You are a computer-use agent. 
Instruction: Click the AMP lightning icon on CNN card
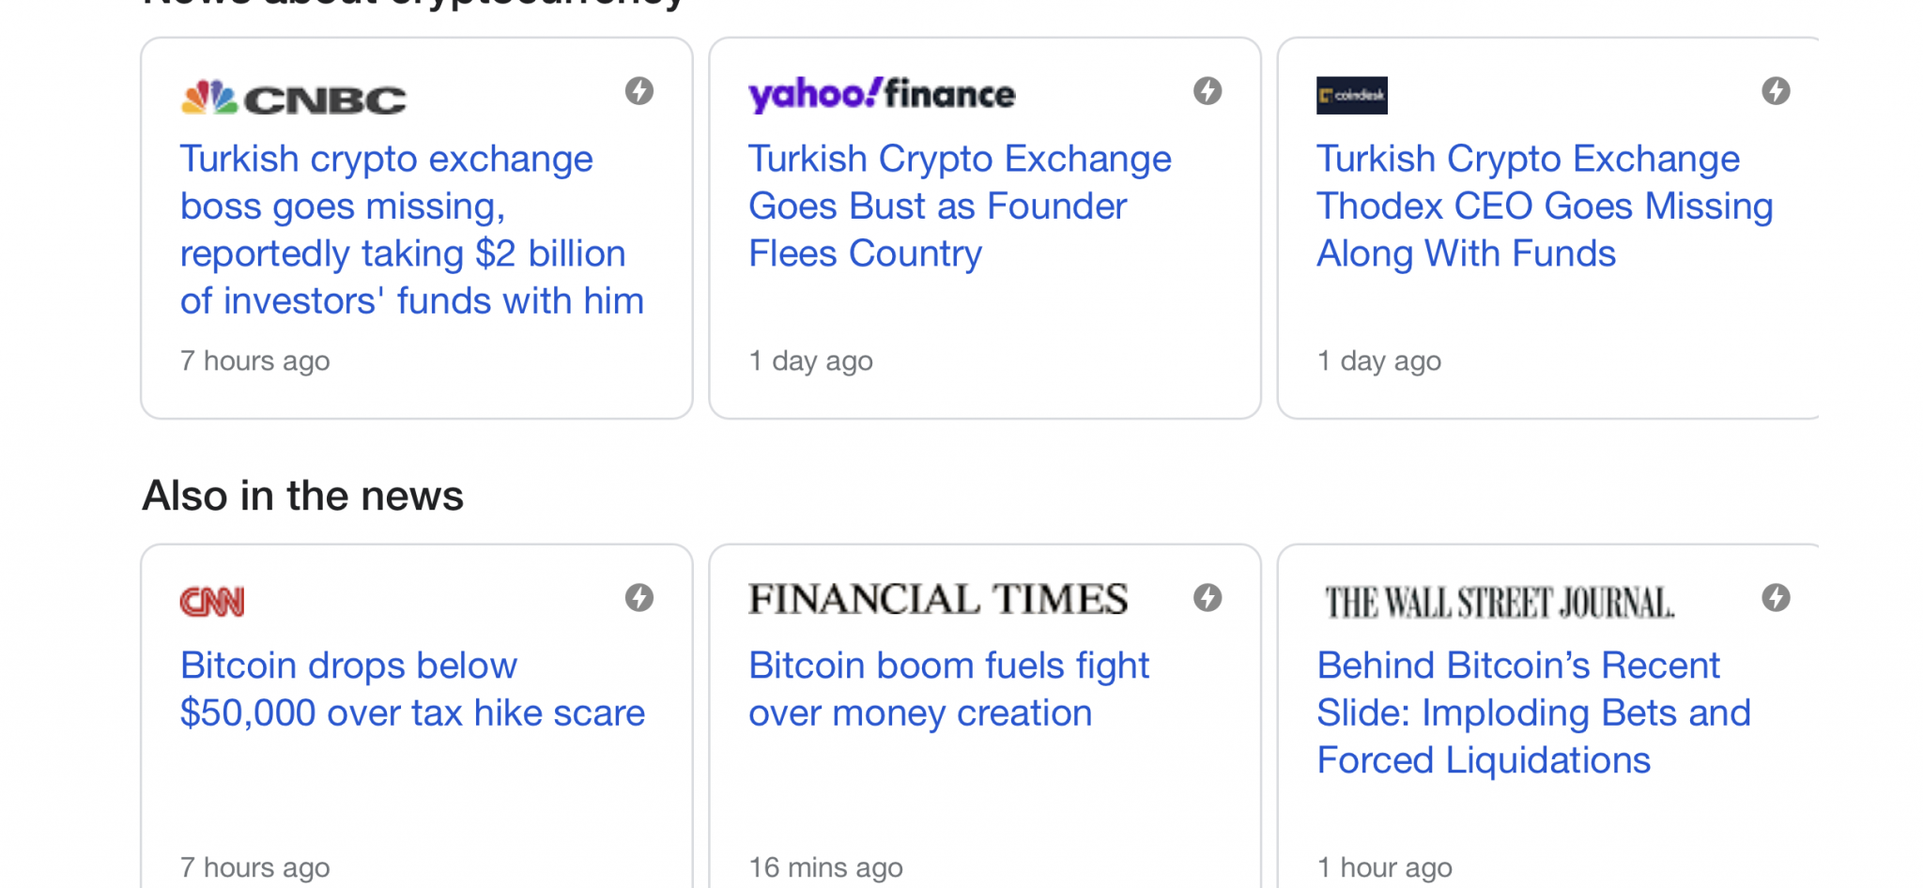pyautogui.click(x=639, y=598)
